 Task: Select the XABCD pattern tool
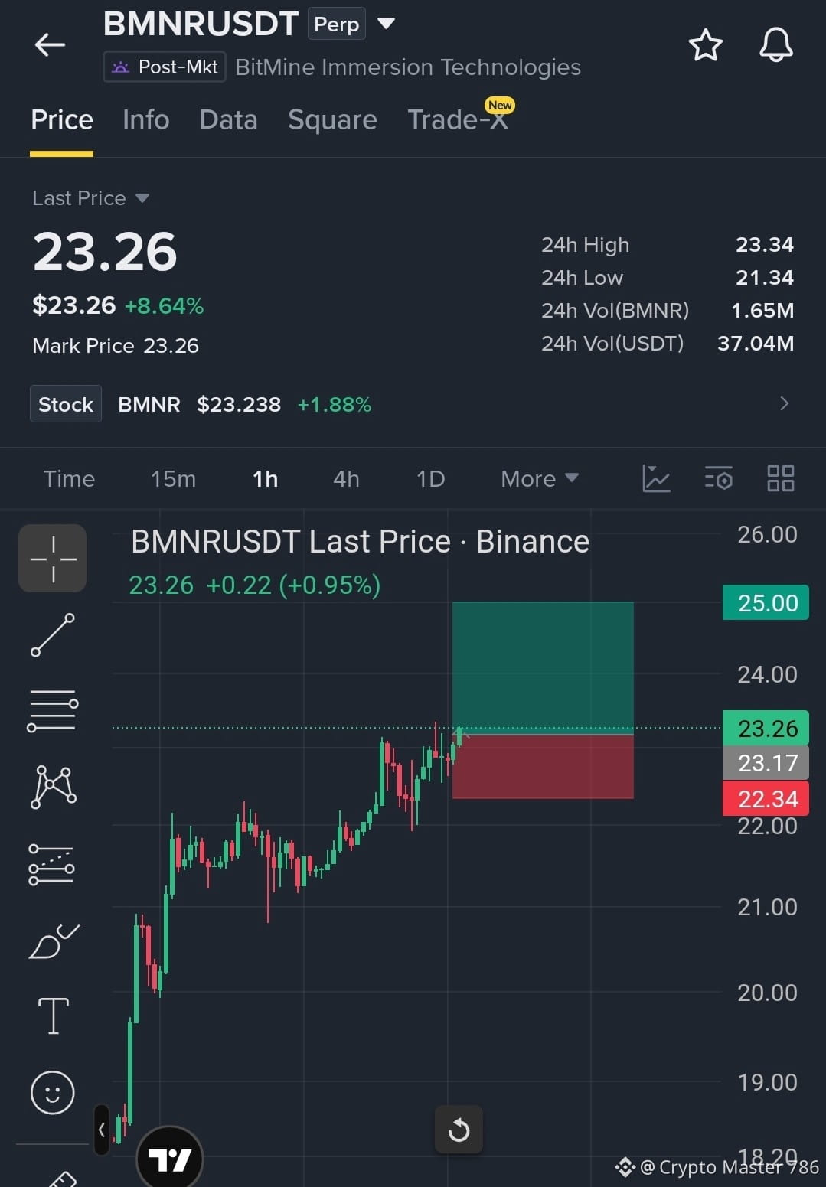(x=53, y=787)
